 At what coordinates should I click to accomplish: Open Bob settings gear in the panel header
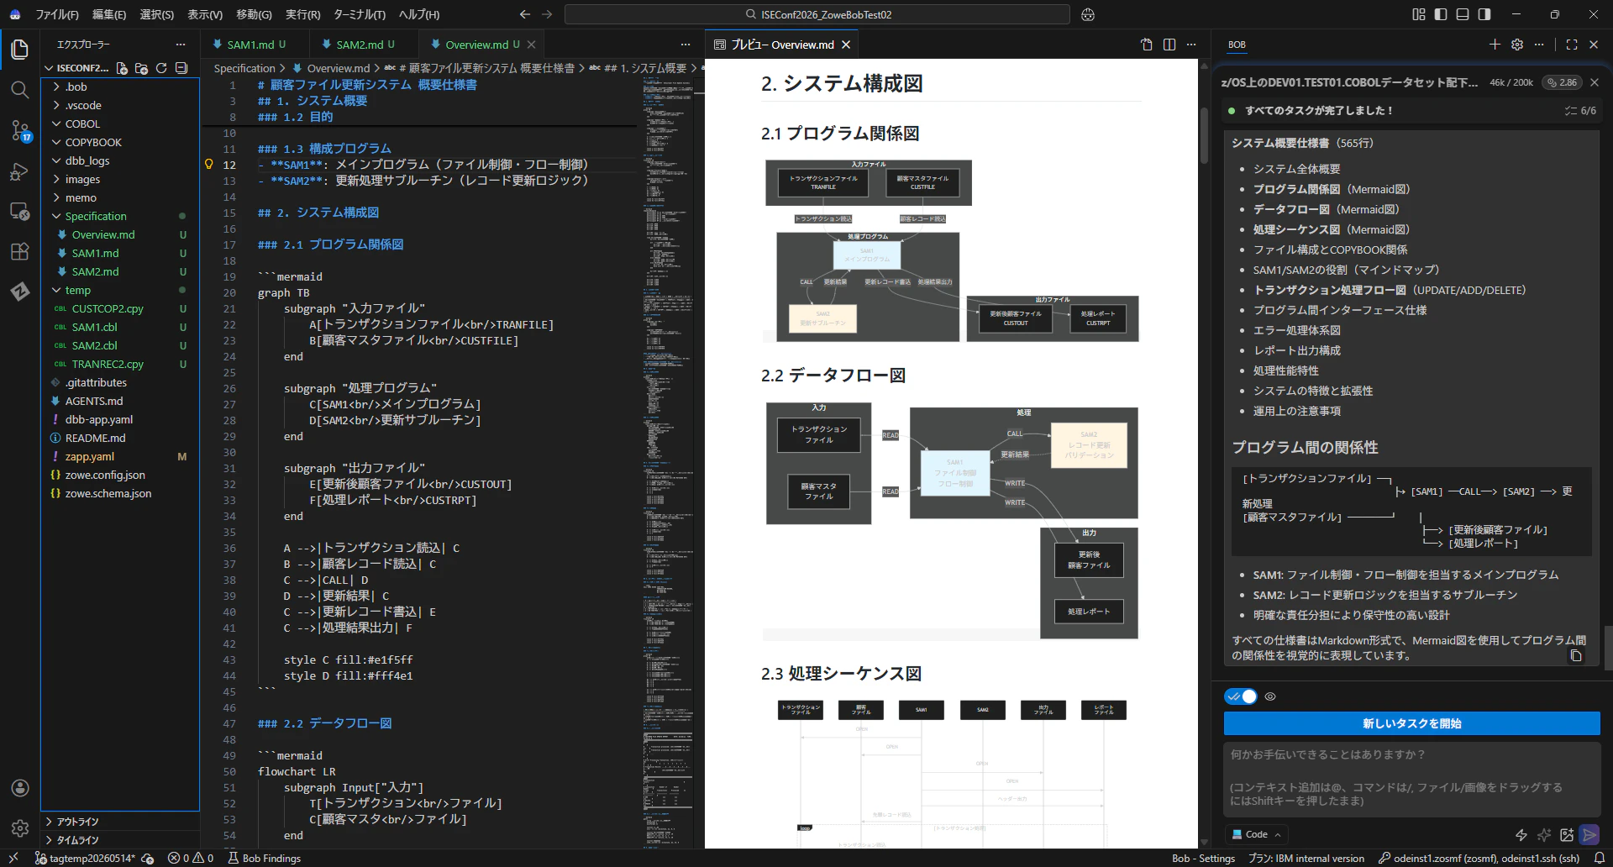coord(1517,45)
